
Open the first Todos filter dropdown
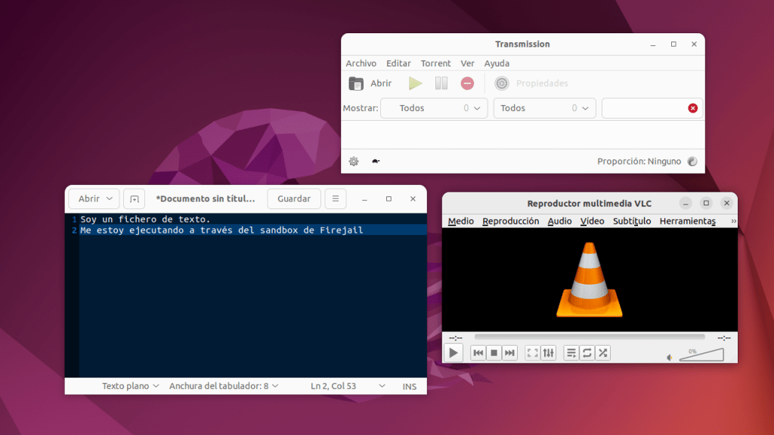pos(434,108)
